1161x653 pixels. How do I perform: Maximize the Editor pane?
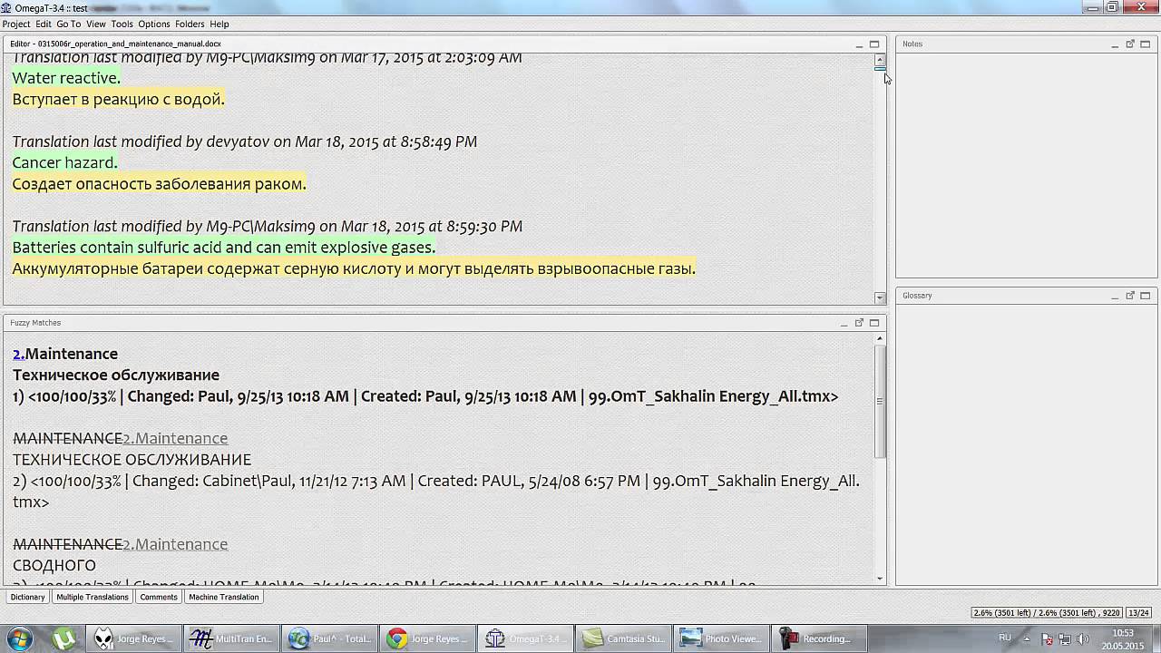pos(874,44)
